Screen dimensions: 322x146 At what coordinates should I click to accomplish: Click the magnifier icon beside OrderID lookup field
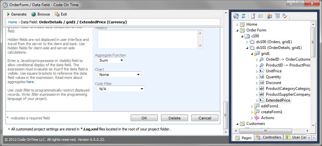pyautogui.click(x=261, y=59)
